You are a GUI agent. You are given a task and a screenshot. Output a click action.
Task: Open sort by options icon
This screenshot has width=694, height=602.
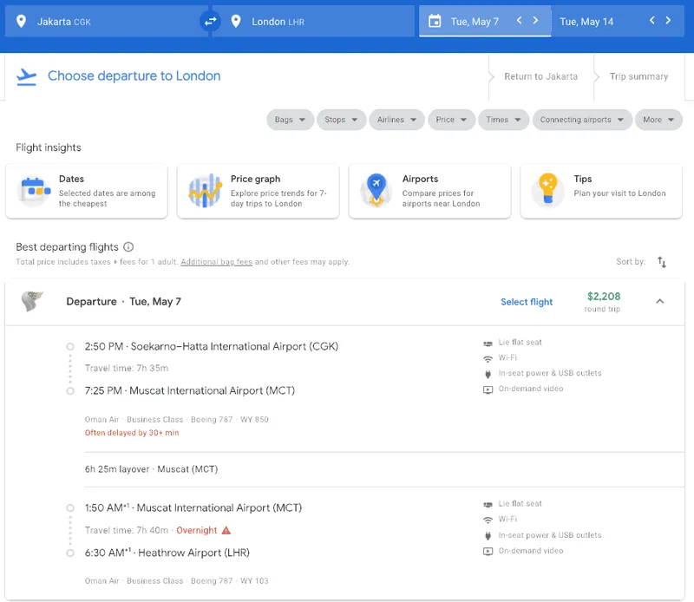[662, 262]
